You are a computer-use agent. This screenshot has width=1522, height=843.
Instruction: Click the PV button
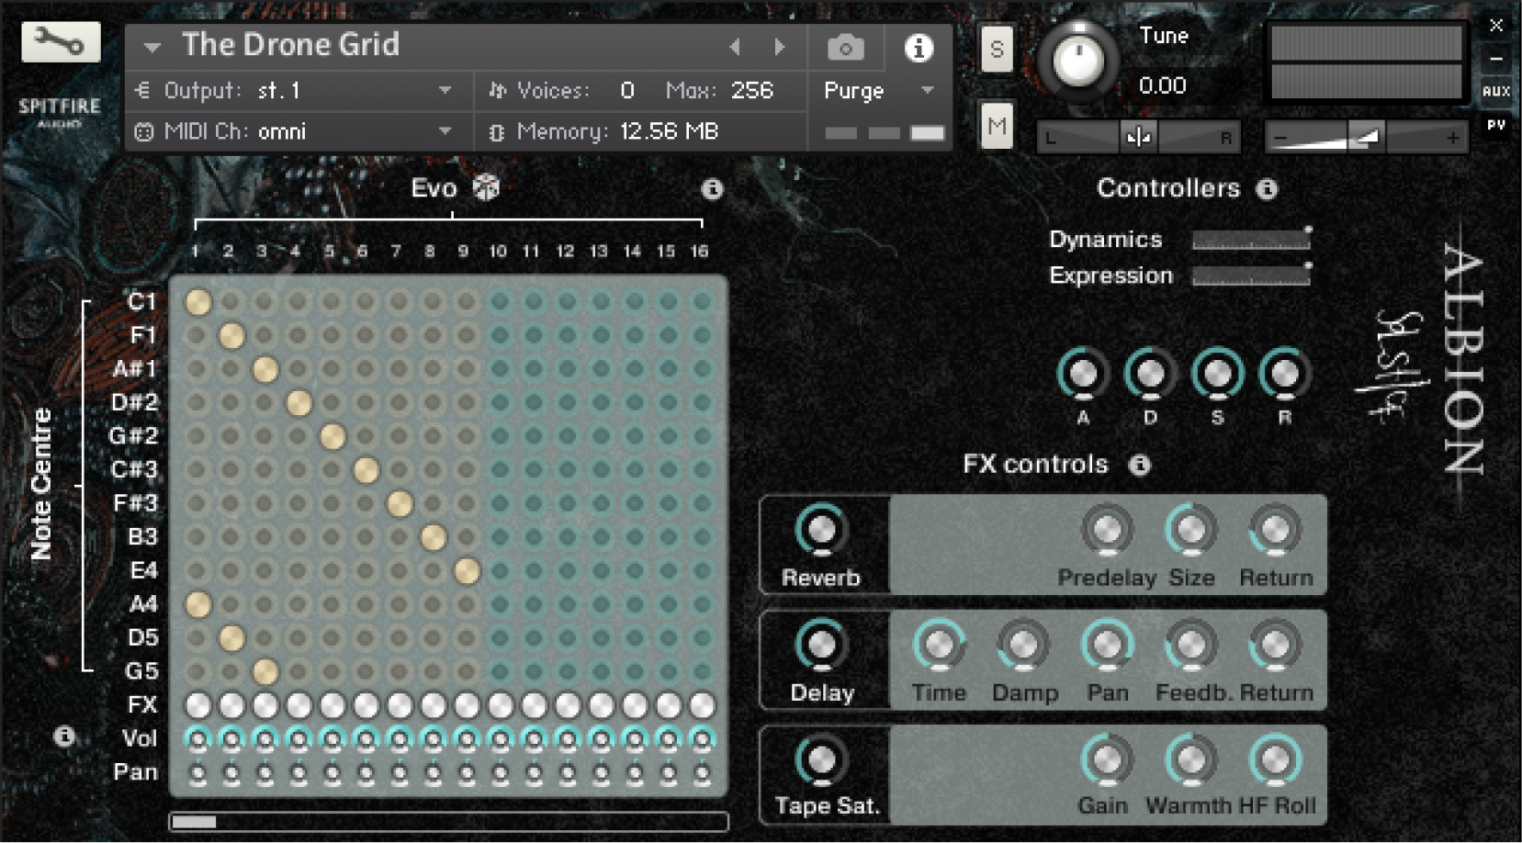point(1495,125)
